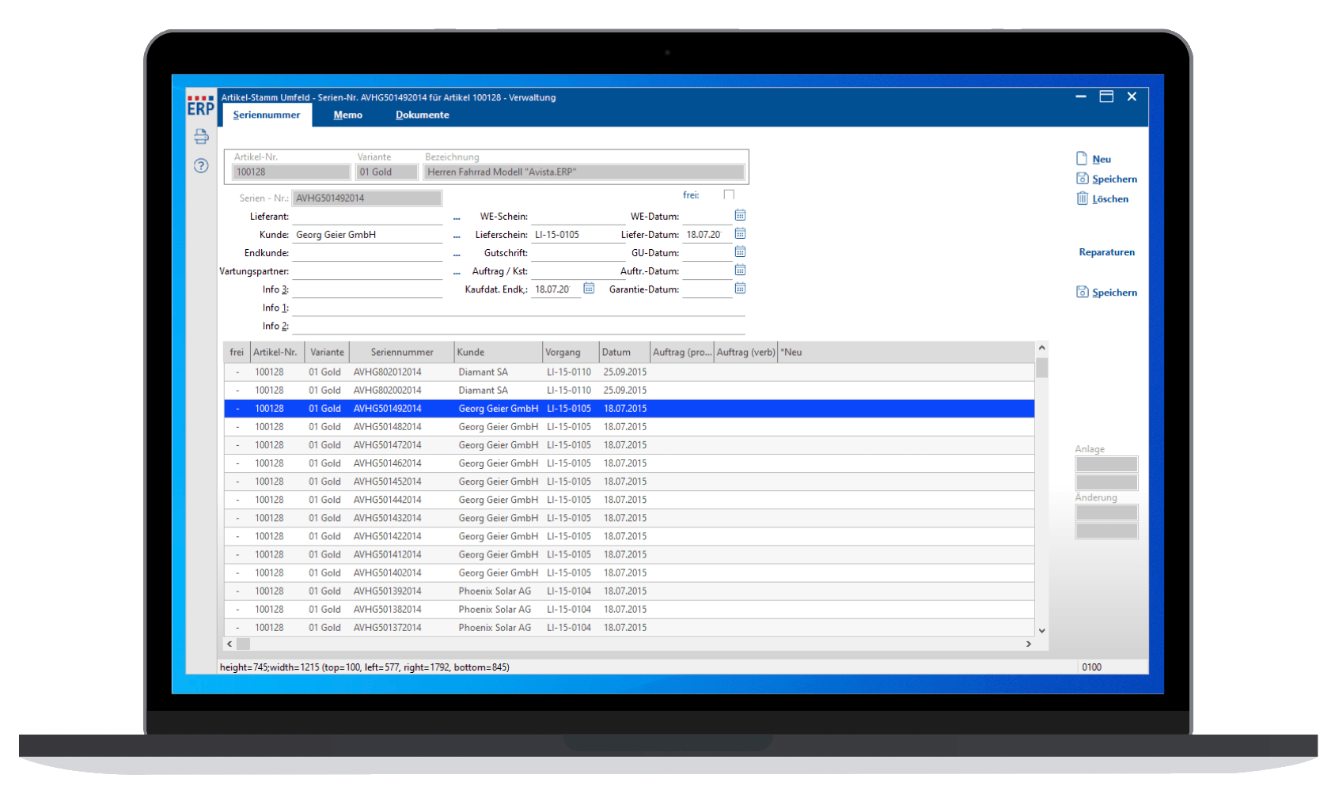Open calendar for Kaufdat. Endk. field
The height and width of the screenshot is (801, 1335).
pyautogui.click(x=589, y=288)
